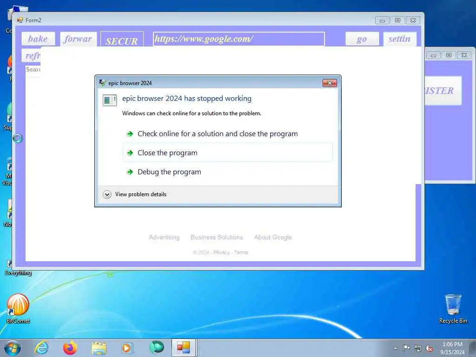Screen dimensions: 476x357
Task: Click the muted volume speaker tray icon
Action: coord(429,349)
